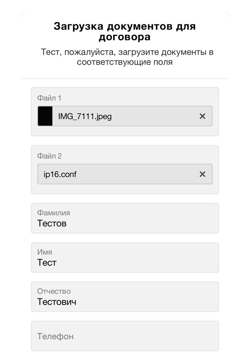The height and width of the screenshot is (359, 250).
Task: Activate the empty Телефон input field
Action: (x=125, y=336)
